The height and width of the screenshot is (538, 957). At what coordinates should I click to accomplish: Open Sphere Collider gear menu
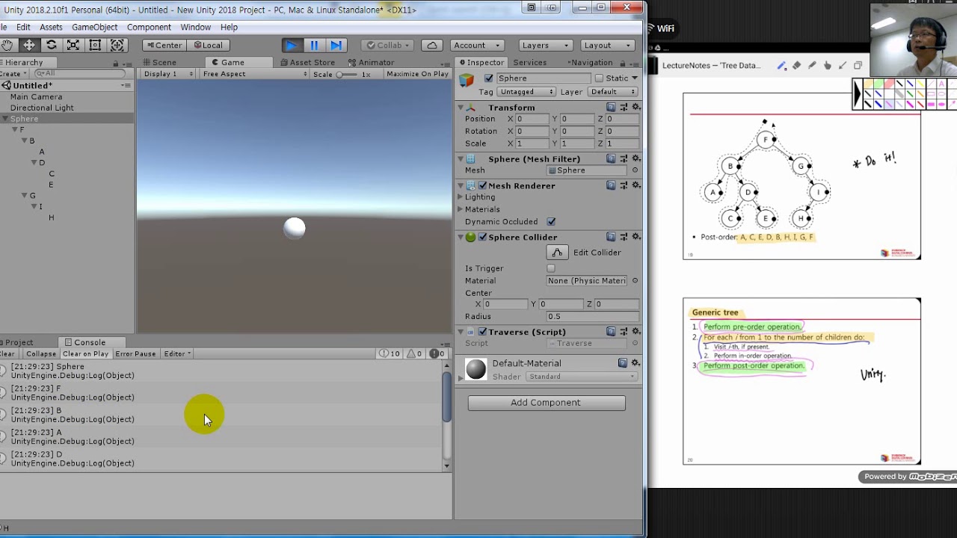(x=636, y=237)
